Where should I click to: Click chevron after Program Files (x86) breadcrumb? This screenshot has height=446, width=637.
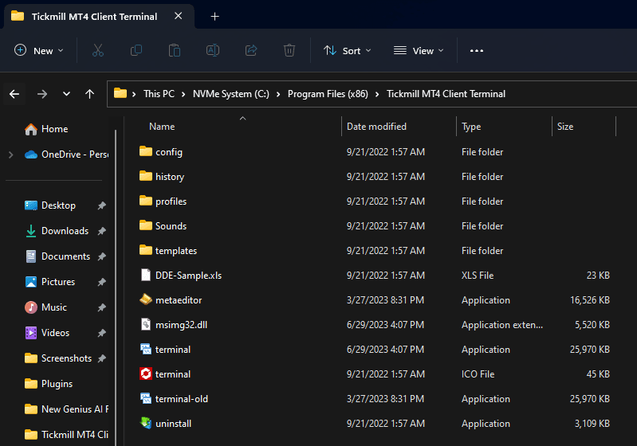(377, 94)
